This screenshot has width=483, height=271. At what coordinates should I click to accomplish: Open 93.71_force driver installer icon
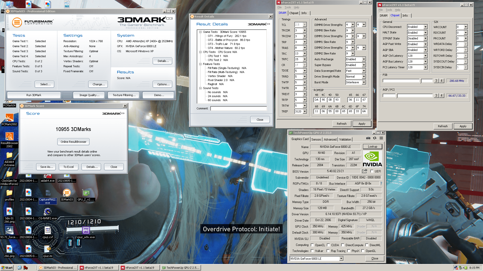point(9,233)
